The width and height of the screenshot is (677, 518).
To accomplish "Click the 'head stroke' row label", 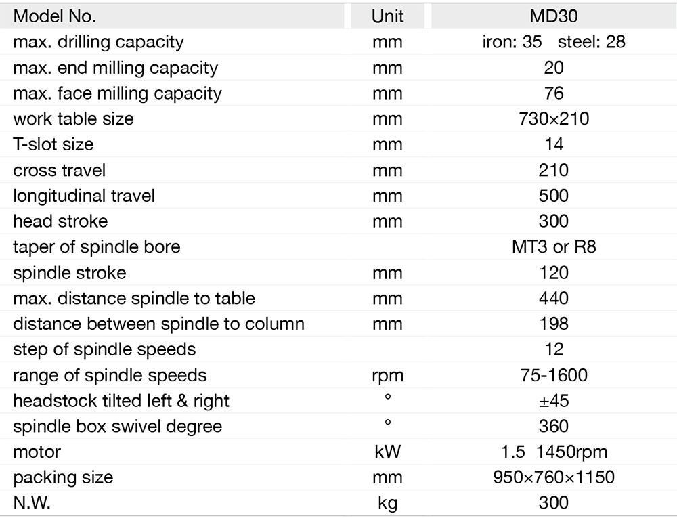I will pos(60,221).
